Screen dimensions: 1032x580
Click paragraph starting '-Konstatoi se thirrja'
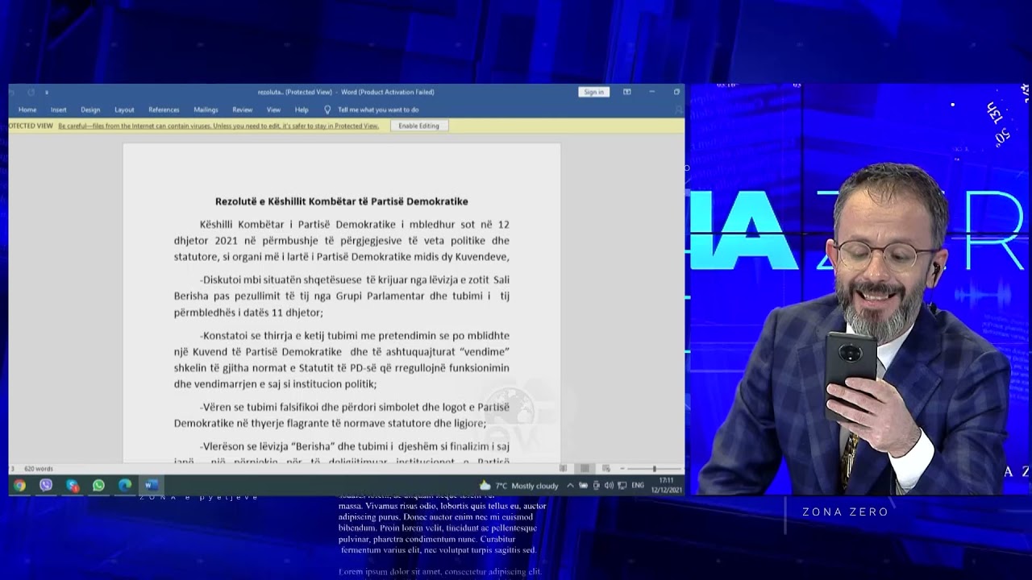pos(342,359)
